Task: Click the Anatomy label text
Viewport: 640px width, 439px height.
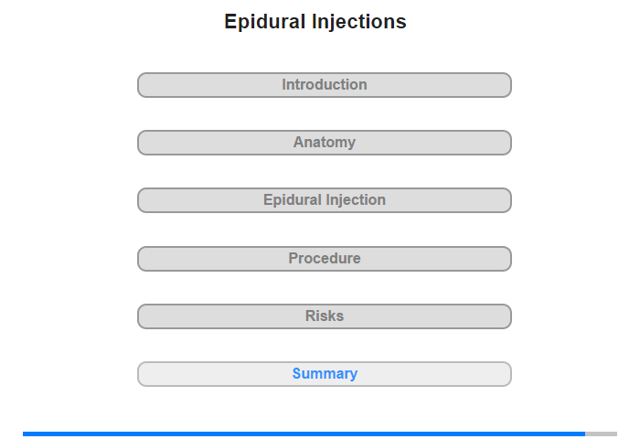Action: click(325, 143)
